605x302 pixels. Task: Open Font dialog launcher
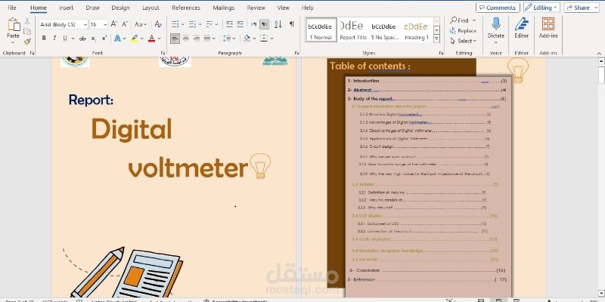pyautogui.click(x=163, y=53)
